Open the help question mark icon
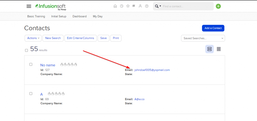Image resolution: width=257 pixels, height=121 pixels. 147,6
